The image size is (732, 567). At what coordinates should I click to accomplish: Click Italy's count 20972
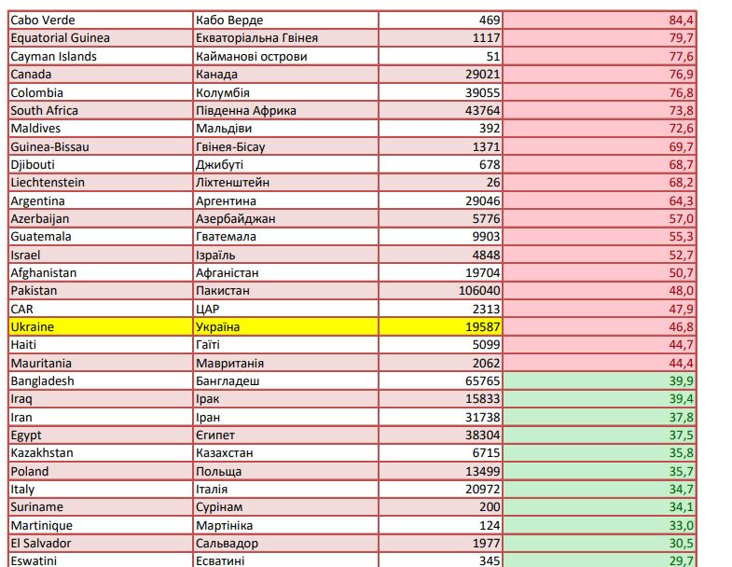(x=440, y=490)
